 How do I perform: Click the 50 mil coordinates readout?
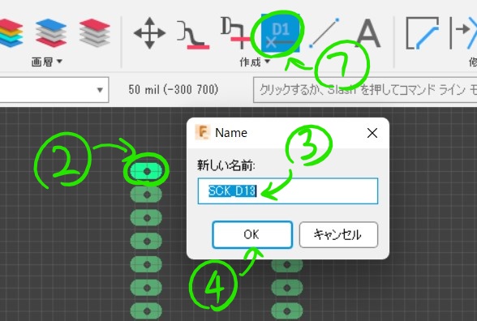tap(174, 90)
